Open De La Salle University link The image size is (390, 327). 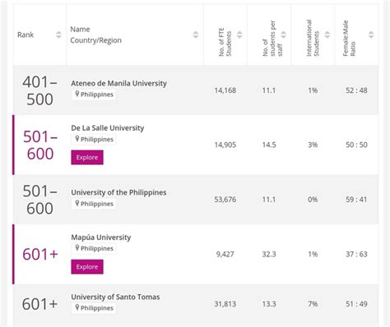(x=108, y=128)
